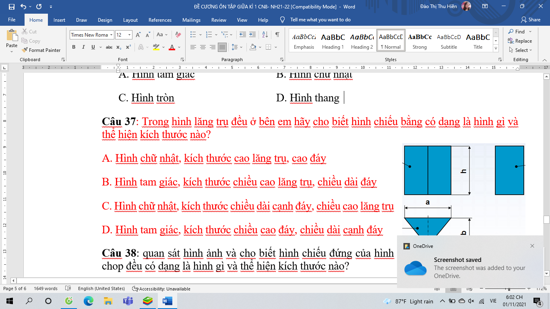Screen dimensions: 550x309
Task: Click English (United States) language indicator
Action: (x=101, y=288)
